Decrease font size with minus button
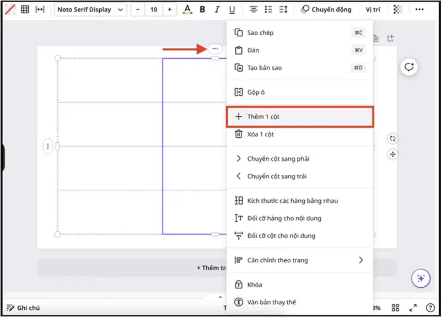This screenshot has height=317, width=441. pos(137,9)
